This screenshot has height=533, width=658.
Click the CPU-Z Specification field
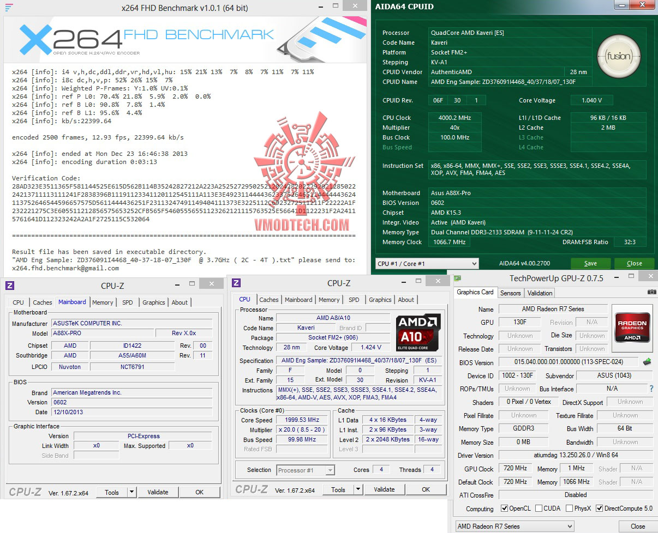pyautogui.click(x=359, y=361)
